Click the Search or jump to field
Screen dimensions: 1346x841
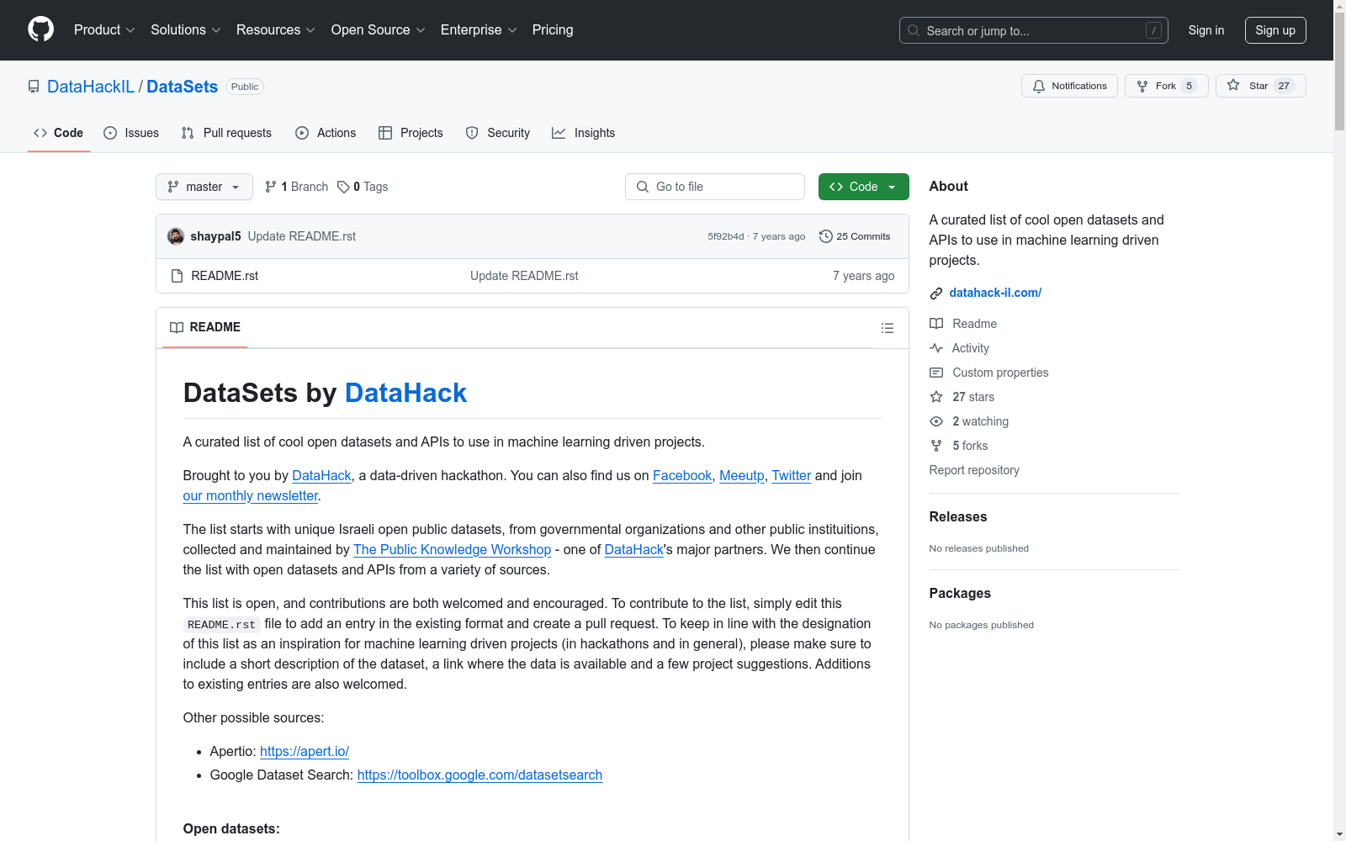pos(1034,30)
